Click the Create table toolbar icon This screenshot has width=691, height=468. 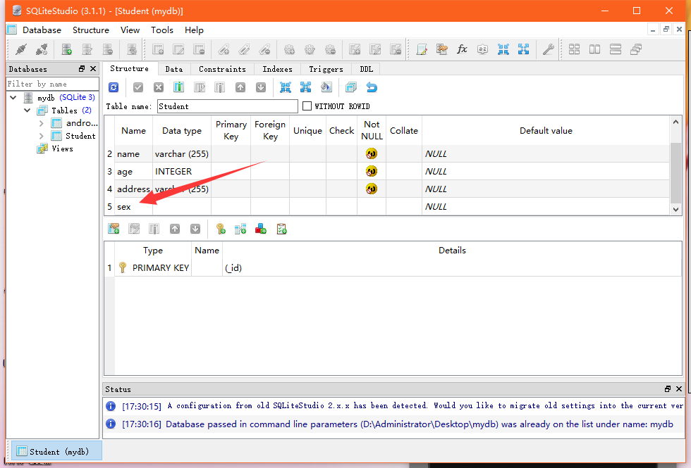tap(158, 49)
